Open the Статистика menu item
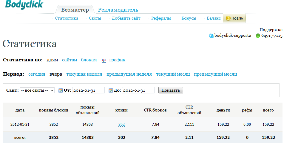 click(x=67, y=18)
